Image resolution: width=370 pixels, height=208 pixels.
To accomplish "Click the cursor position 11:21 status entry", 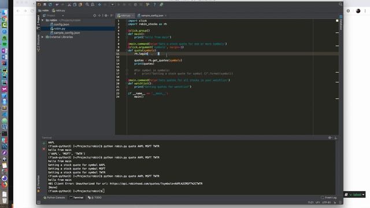I will coord(310,203).
